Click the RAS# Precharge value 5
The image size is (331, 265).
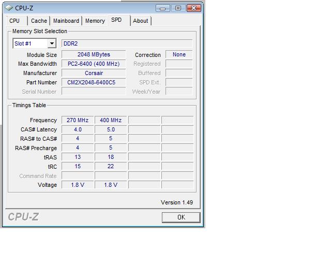[x=111, y=148]
